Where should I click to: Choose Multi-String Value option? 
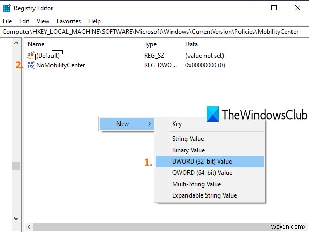[x=210, y=184]
